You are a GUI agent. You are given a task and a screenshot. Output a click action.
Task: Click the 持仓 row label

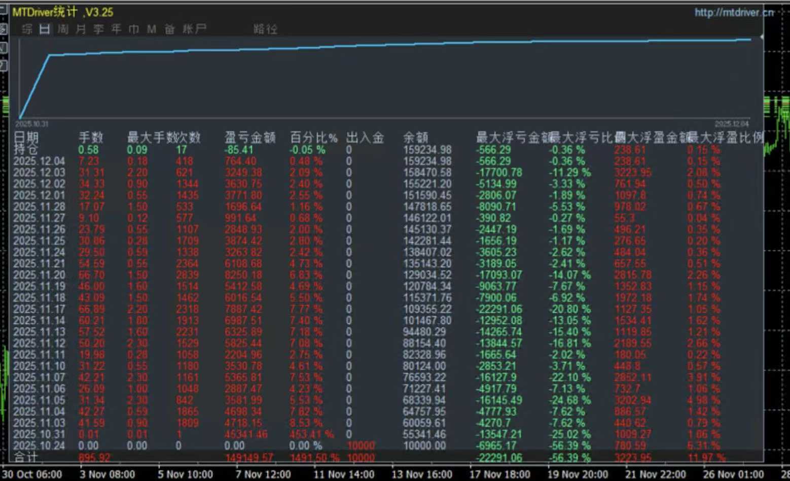point(26,150)
